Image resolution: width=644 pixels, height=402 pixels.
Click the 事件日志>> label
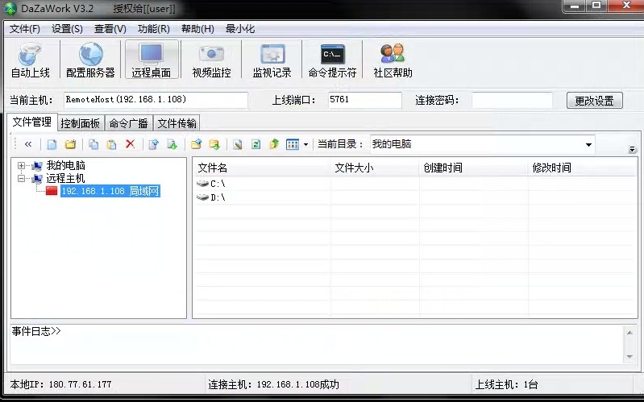(36, 331)
